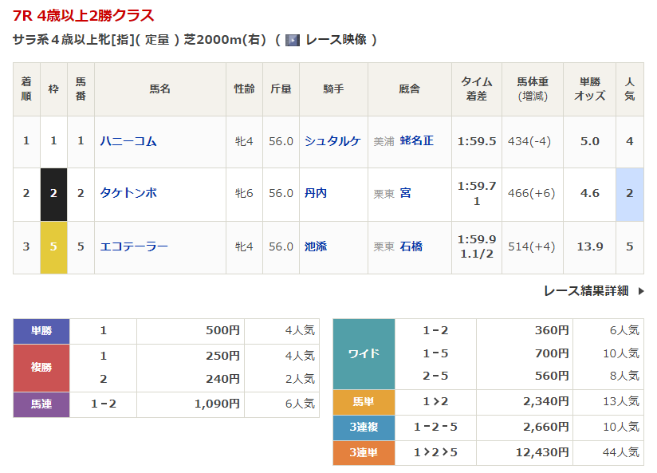Open jockey 池添 profile
The image size is (657, 473).
316,246
